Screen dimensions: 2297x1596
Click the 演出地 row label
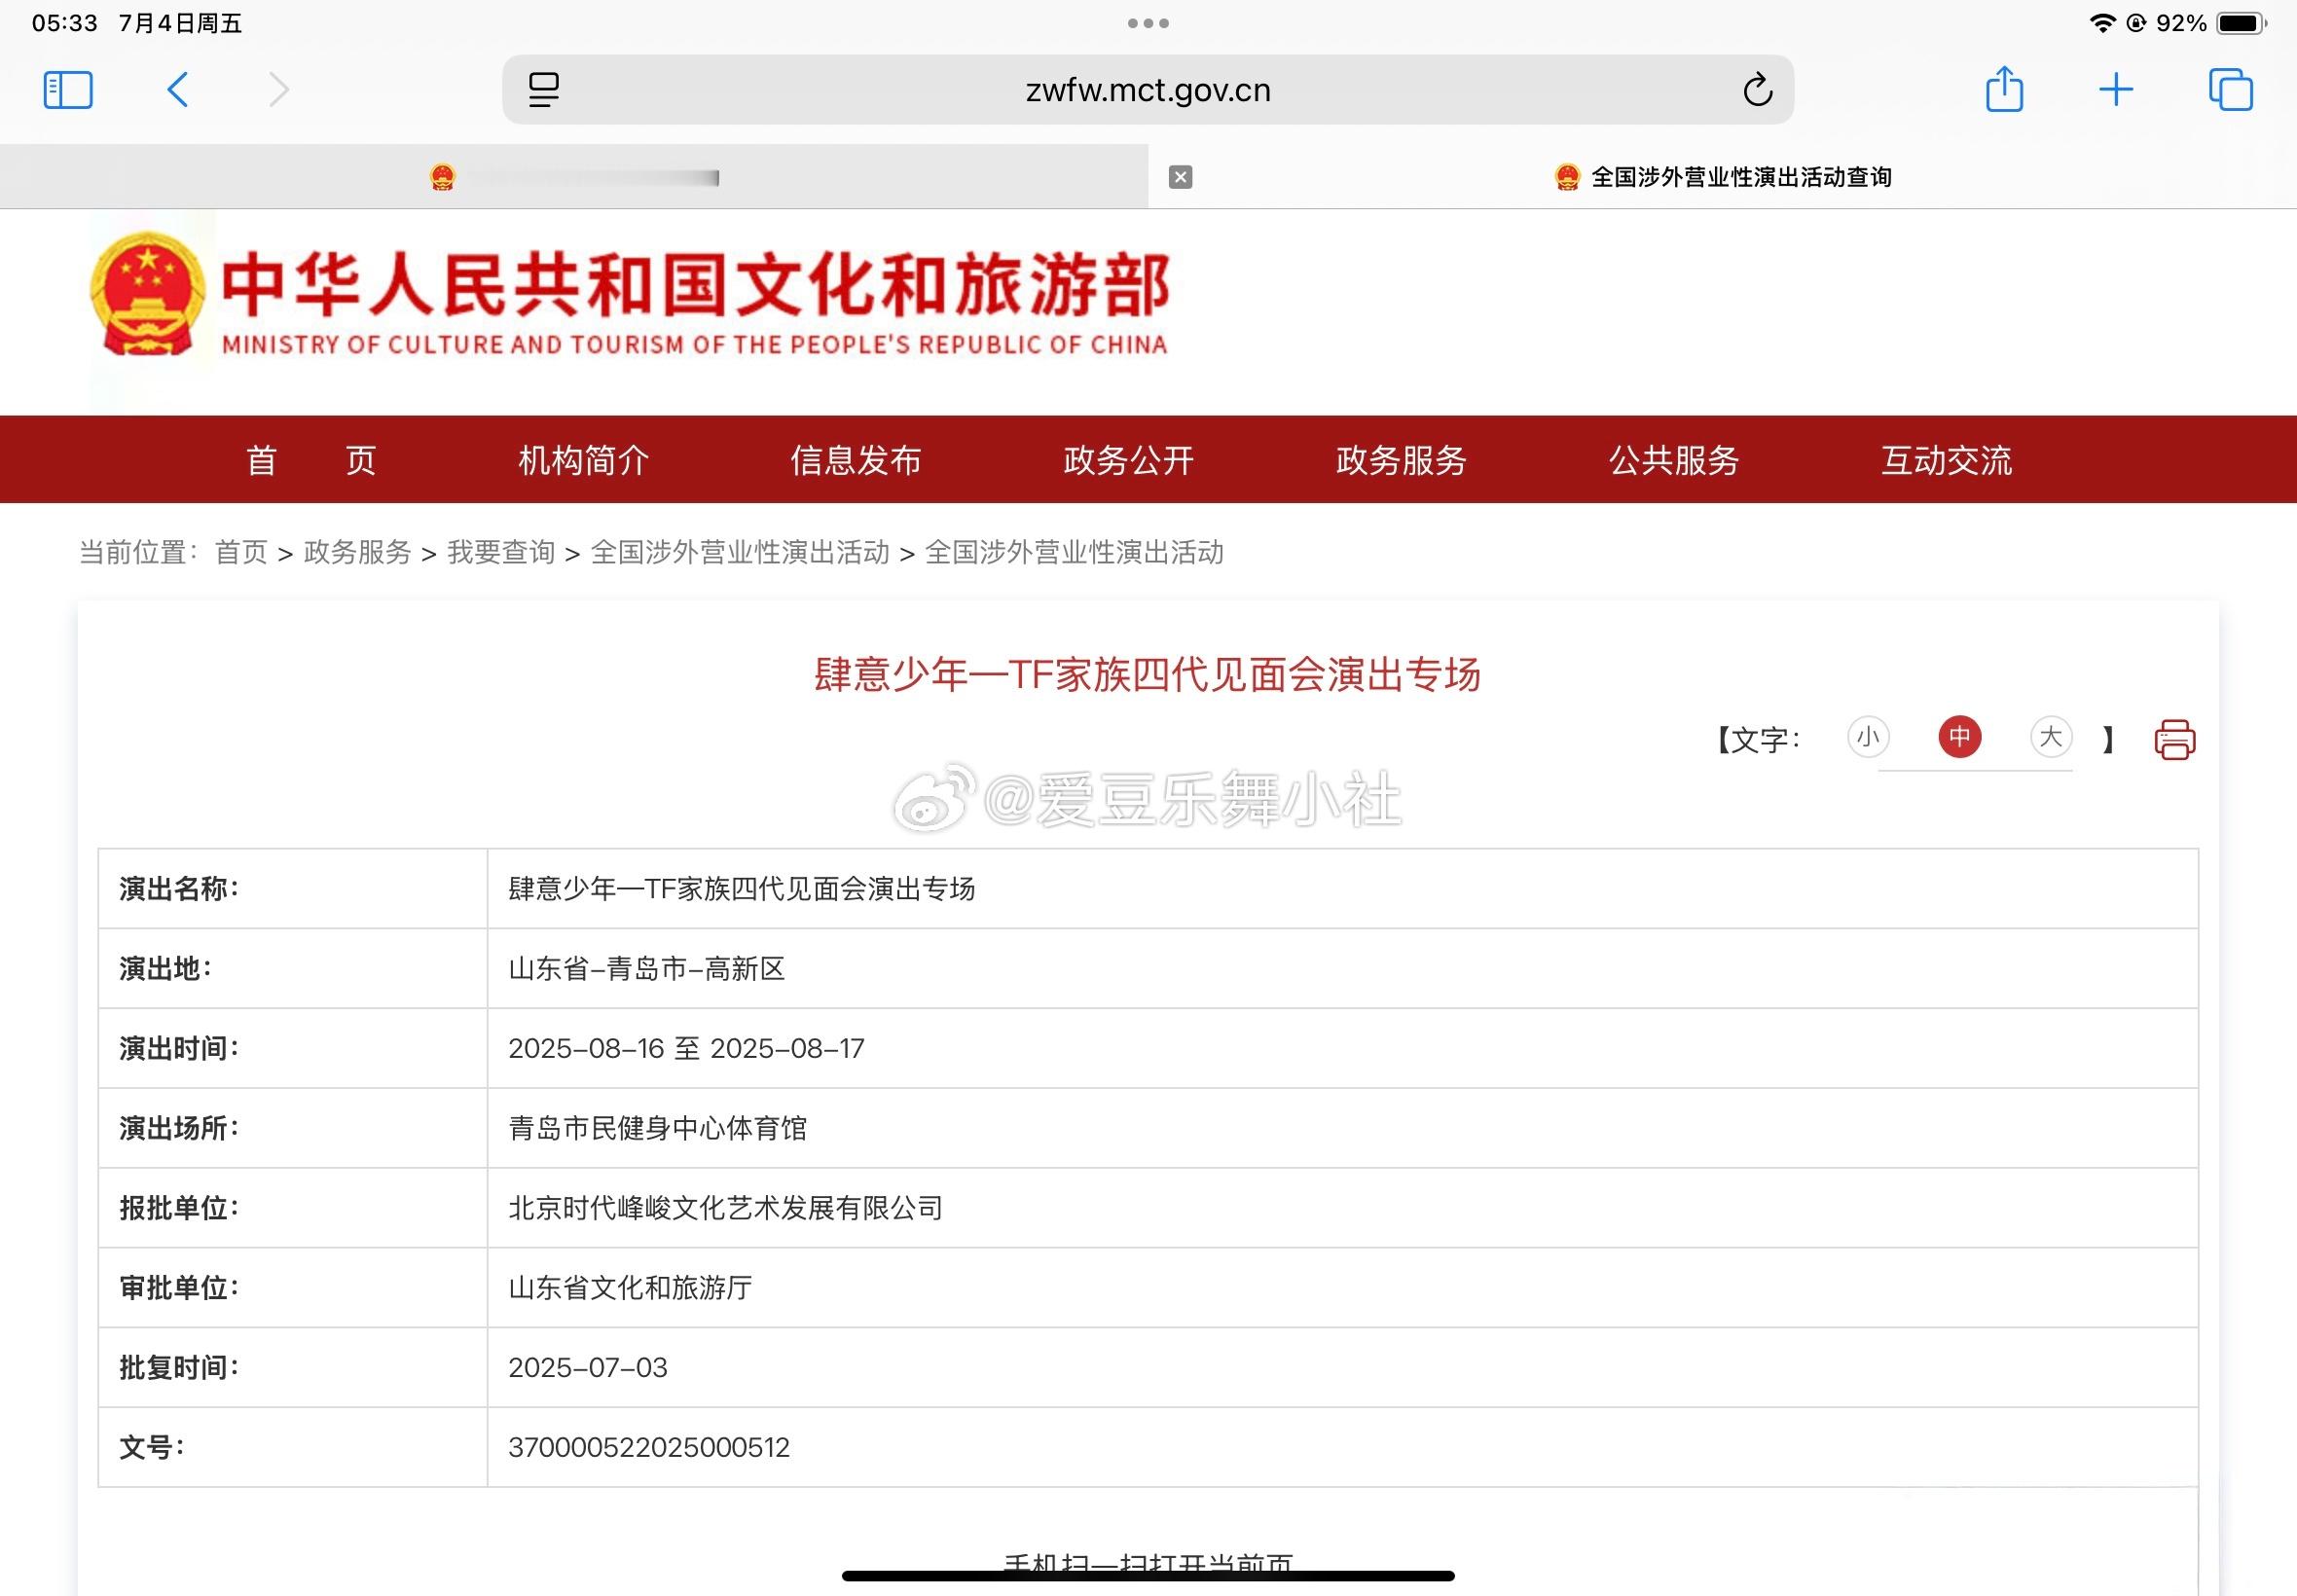click(165, 969)
